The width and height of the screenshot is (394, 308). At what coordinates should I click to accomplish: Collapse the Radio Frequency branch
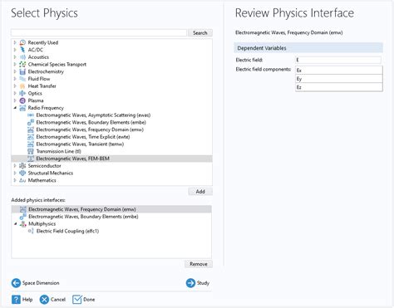click(x=15, y=108)
